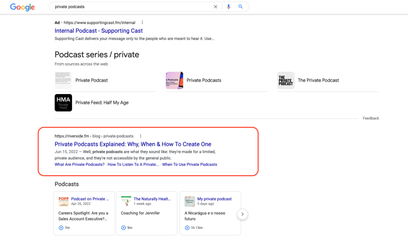The image size is (408, 246).
Task: Open 'A Nicarágua e o nosso futuro' episode
Action: (205, 216)
